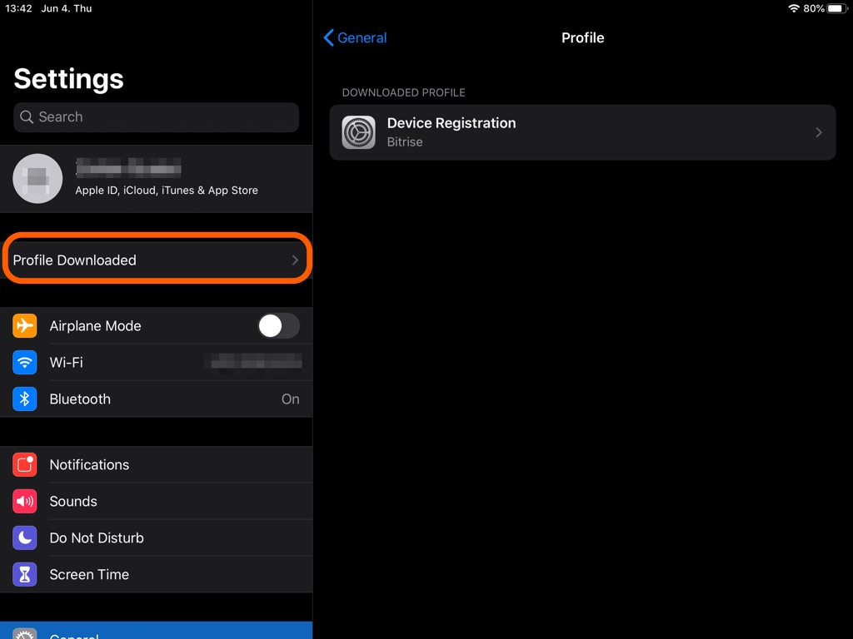
Task: Open Apple ID, iCloud, iTunes & App Store
Action: pos(167,190)
